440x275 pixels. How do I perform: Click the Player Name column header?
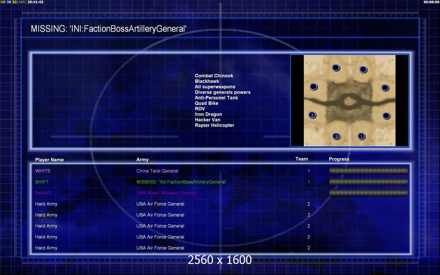(x=49, y=160)
